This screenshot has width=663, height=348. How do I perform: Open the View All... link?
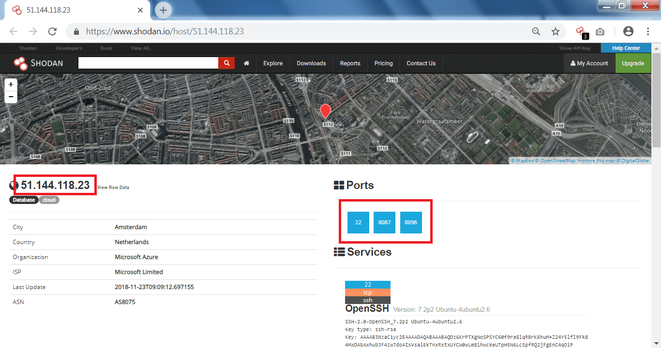click(142, 48)
